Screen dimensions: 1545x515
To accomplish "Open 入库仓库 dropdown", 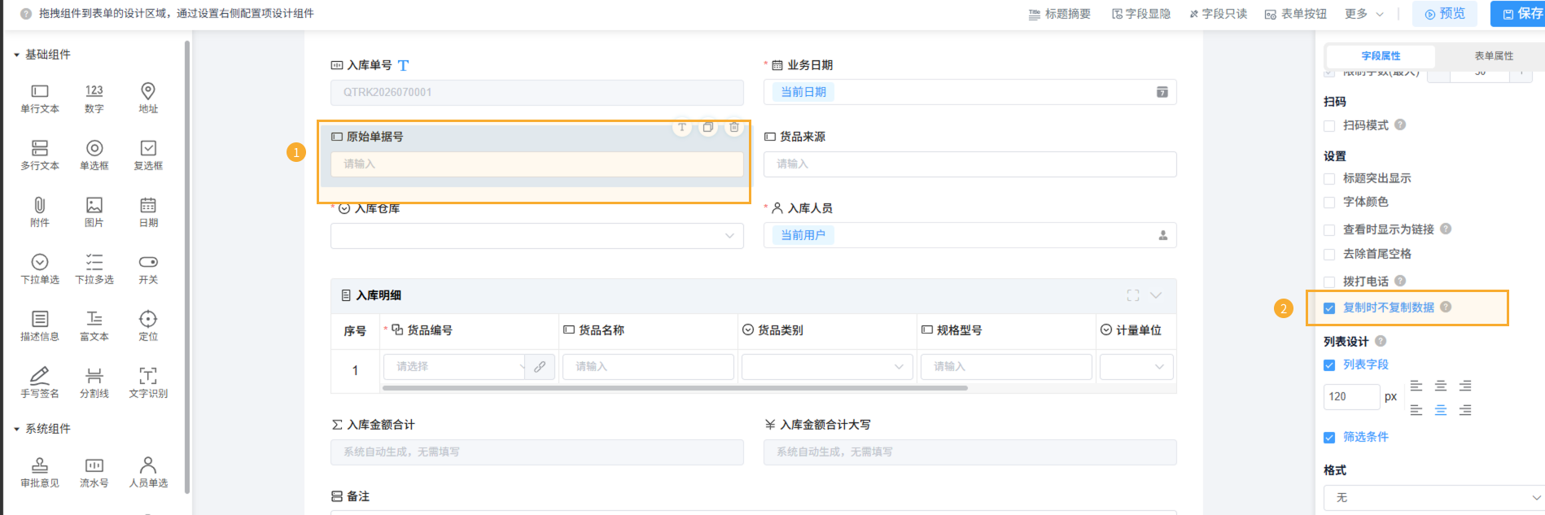I will (537, 236).
